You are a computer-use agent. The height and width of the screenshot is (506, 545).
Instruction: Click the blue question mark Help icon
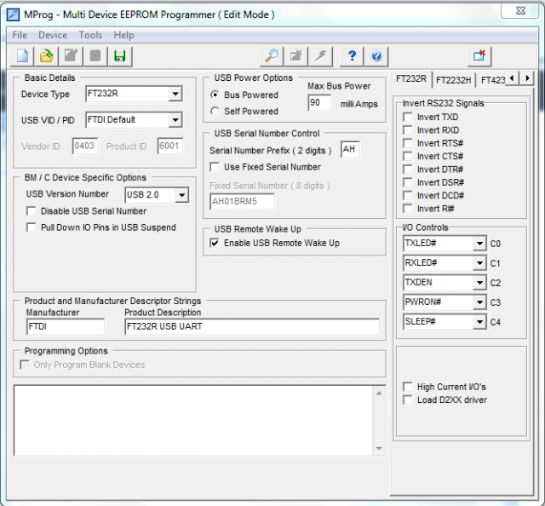[352, 56]
